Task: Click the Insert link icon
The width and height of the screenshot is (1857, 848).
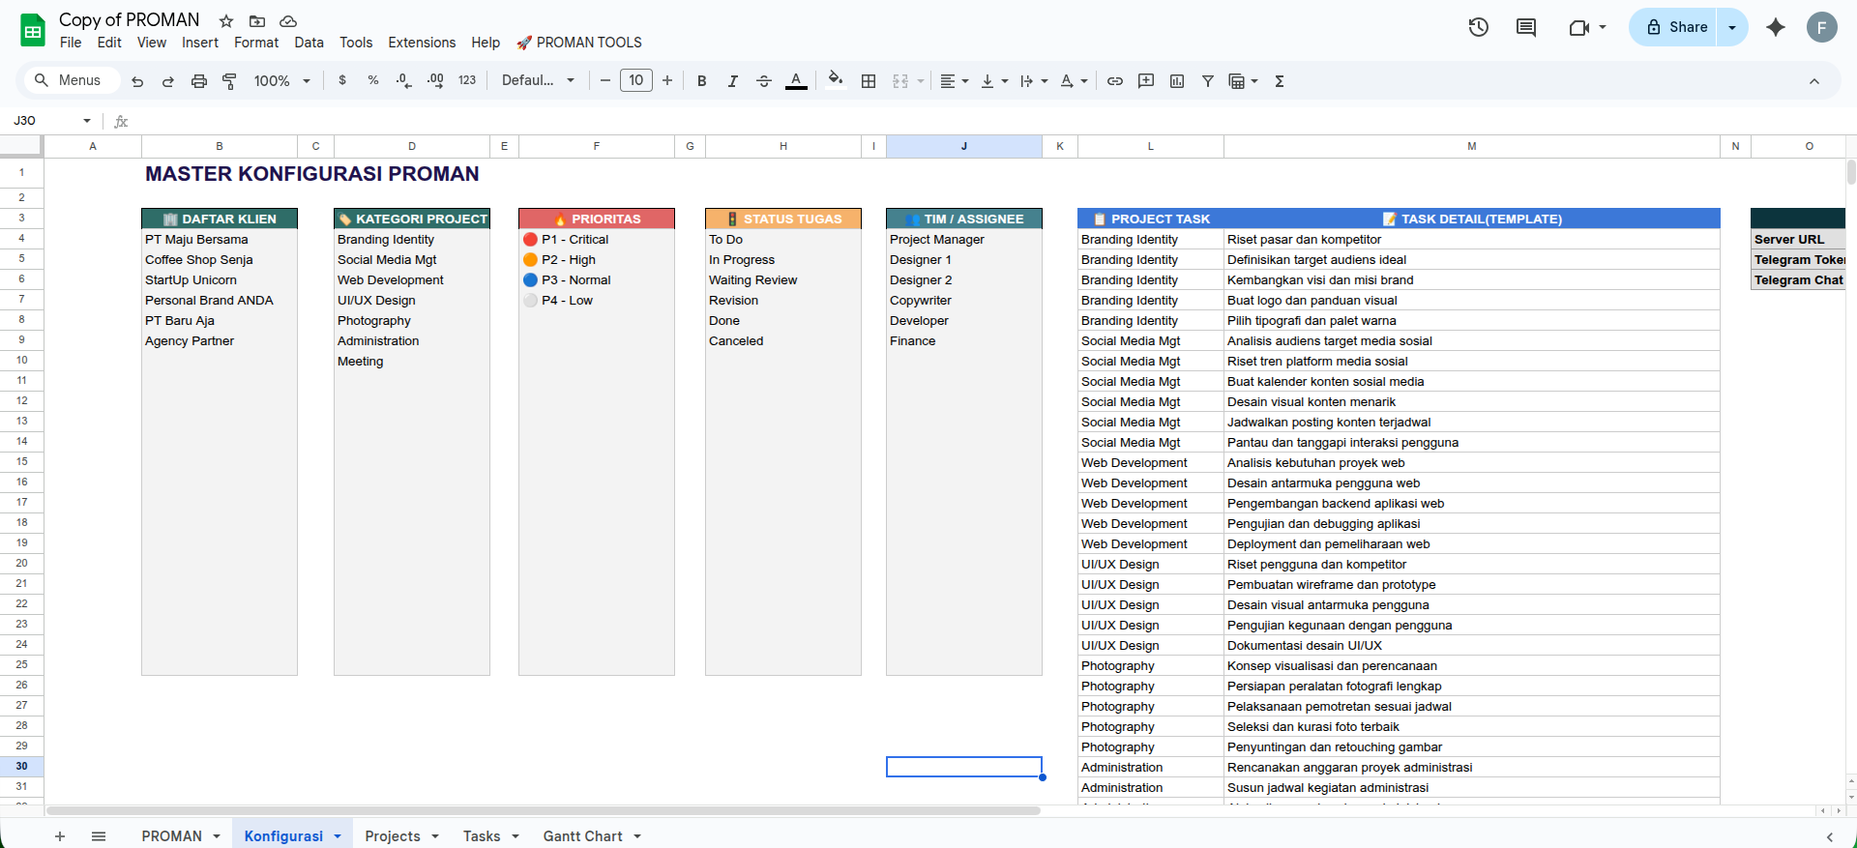Action: tap(1114, 81)
